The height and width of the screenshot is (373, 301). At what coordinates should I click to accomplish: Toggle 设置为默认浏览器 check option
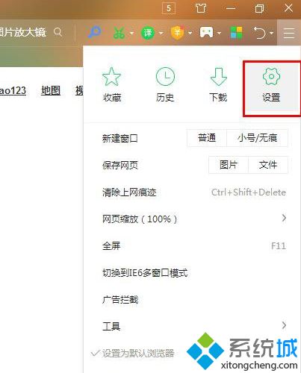133,353
